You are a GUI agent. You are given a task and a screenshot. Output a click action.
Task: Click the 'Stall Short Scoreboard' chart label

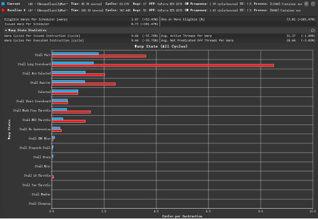tap(33, 101)
